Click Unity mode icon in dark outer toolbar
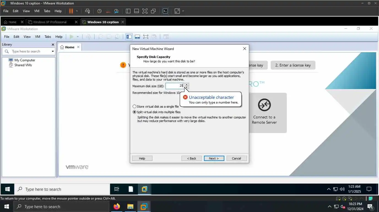Viewport: 379px width, 212px height. point(153,11)
